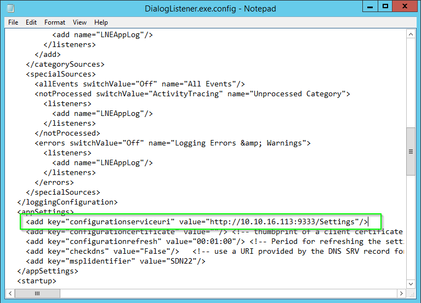Place cursor in configurationserviceuri line
This screenshot has width=421, height=303.
point(197,222)
